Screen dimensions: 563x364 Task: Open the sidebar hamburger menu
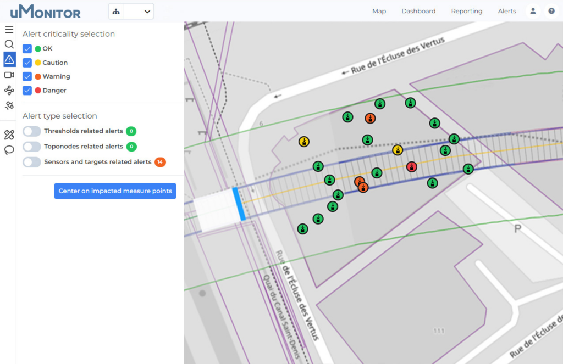(x=9, y=29)
